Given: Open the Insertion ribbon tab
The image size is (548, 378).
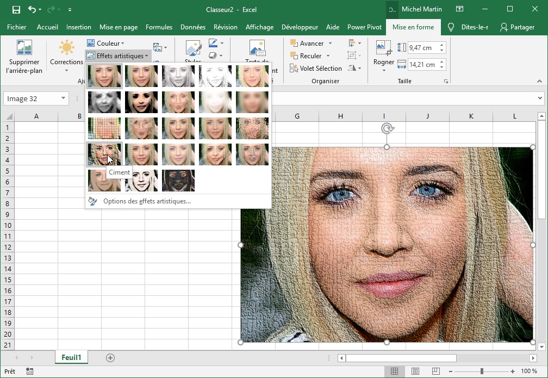Looking at the screenshot, I should tap(78, 27).
